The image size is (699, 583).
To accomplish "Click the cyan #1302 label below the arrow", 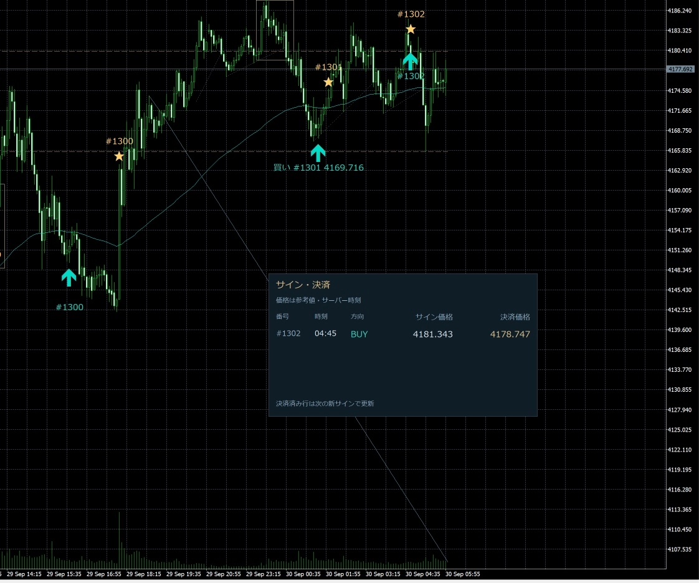I will [x=411, y=76].
